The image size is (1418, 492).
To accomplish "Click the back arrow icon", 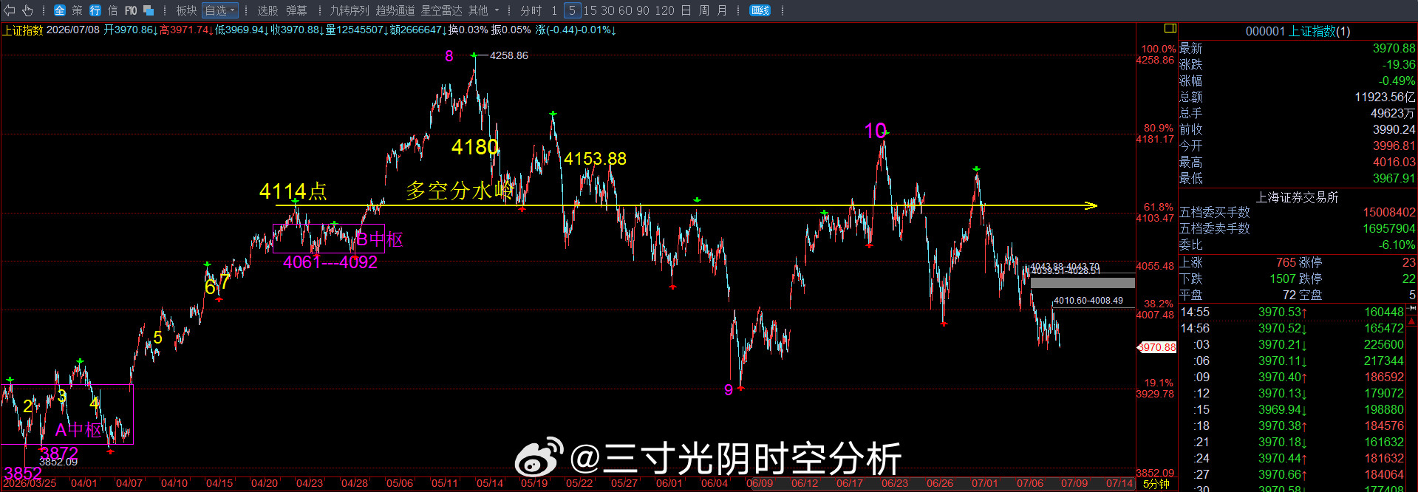I will [10, 10].
